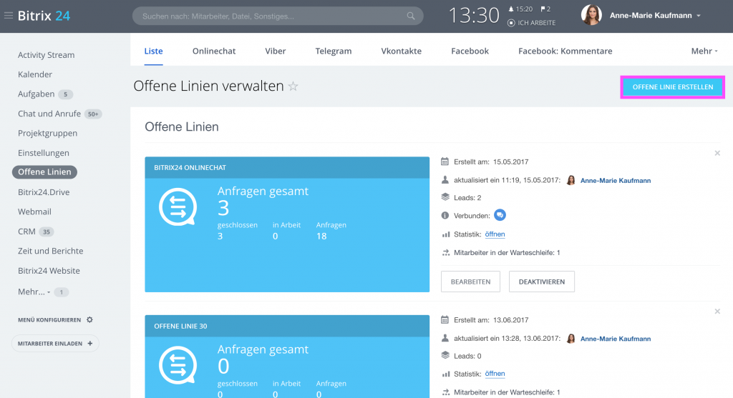
Task: Click the 13:30 clock display
Action: [474, 16]
